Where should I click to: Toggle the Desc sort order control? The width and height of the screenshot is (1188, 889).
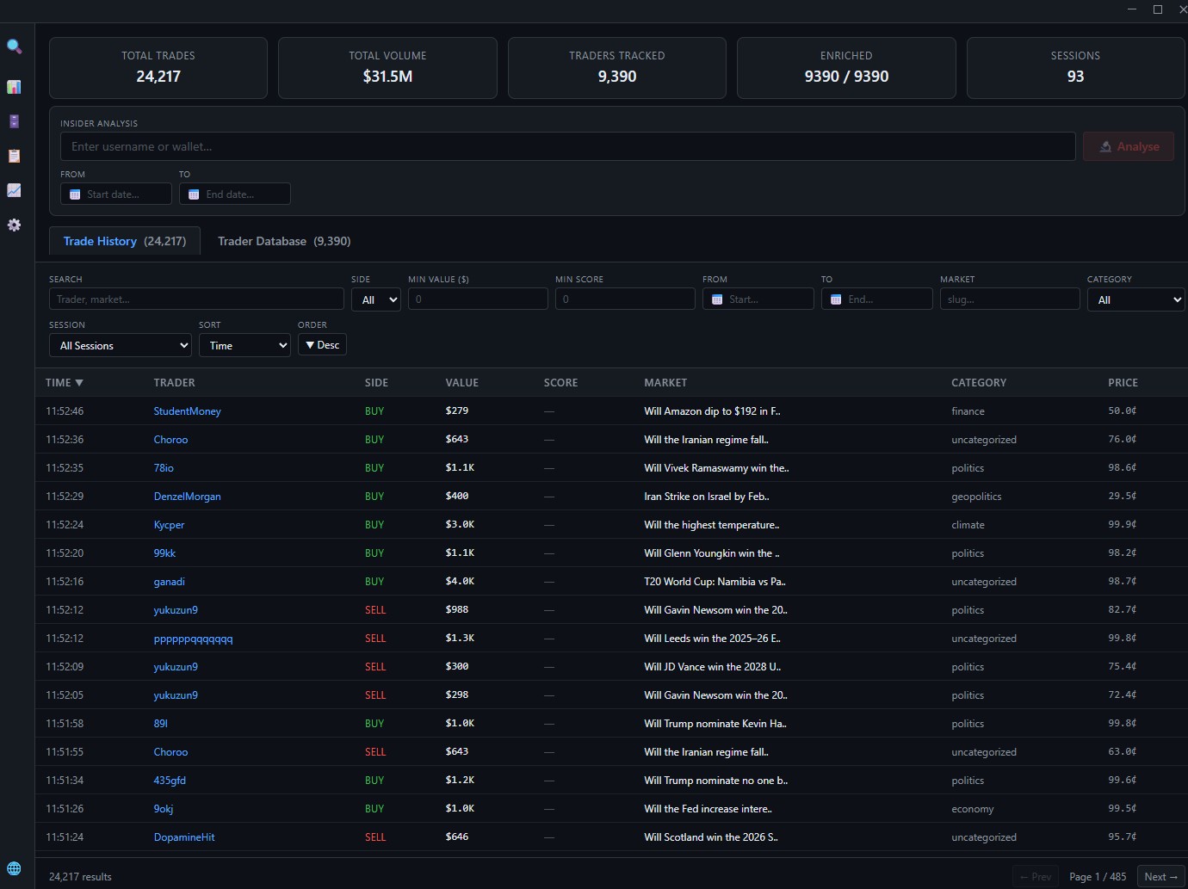[x=322, y=344]
